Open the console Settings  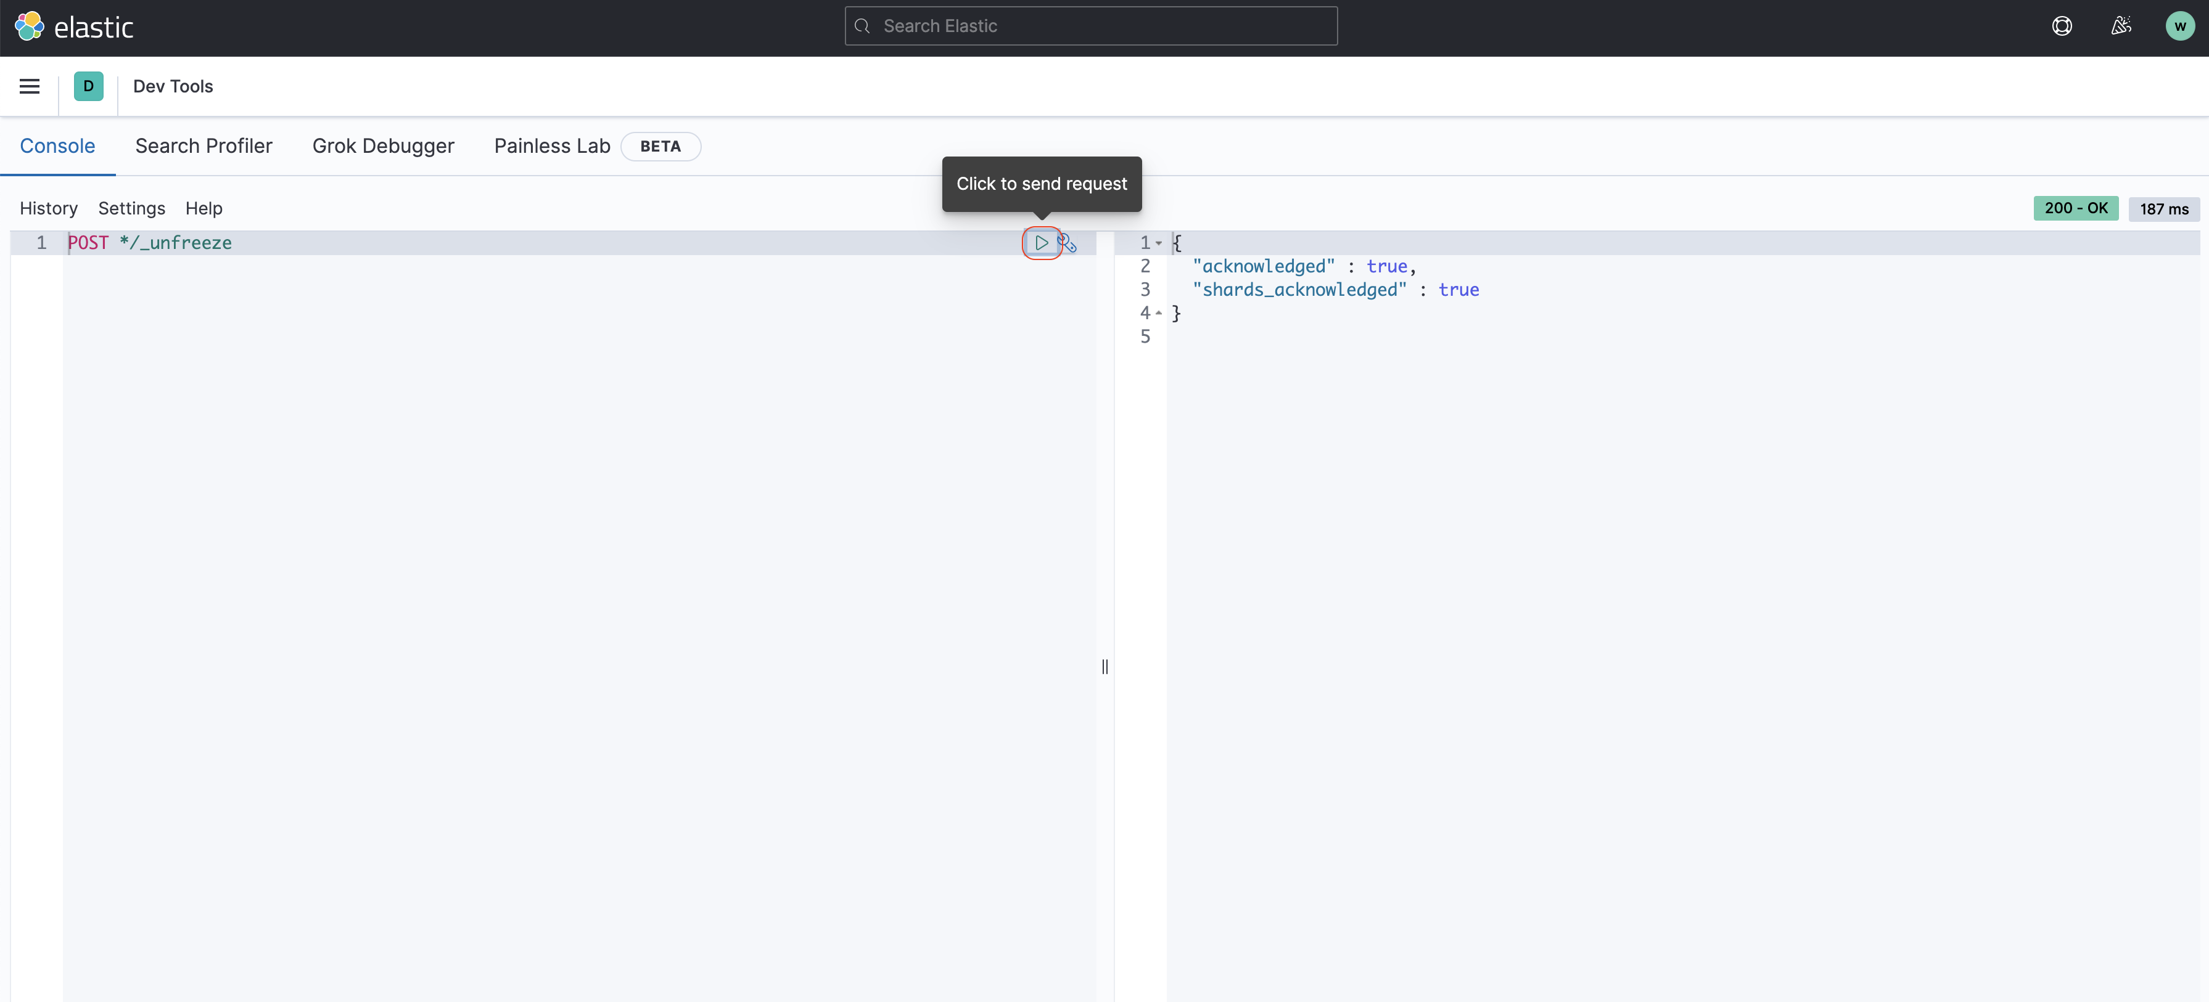click(131, 208)
